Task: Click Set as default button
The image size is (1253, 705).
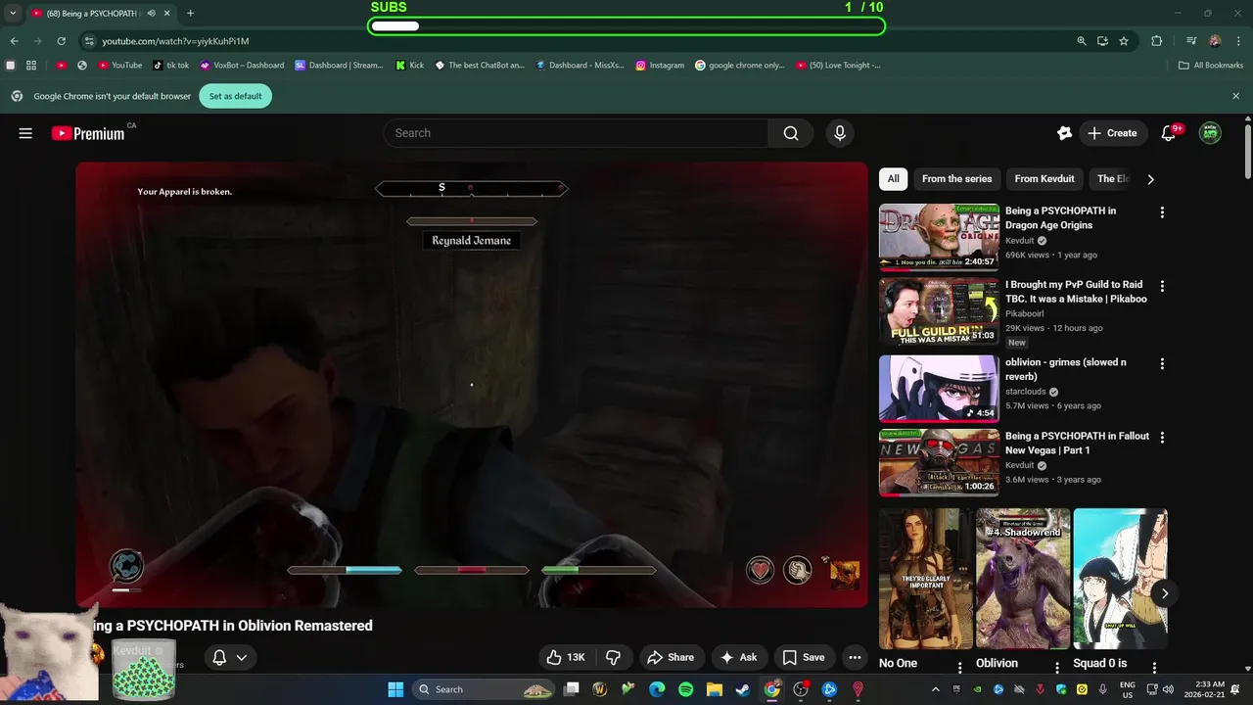Action: click(236, 96)
